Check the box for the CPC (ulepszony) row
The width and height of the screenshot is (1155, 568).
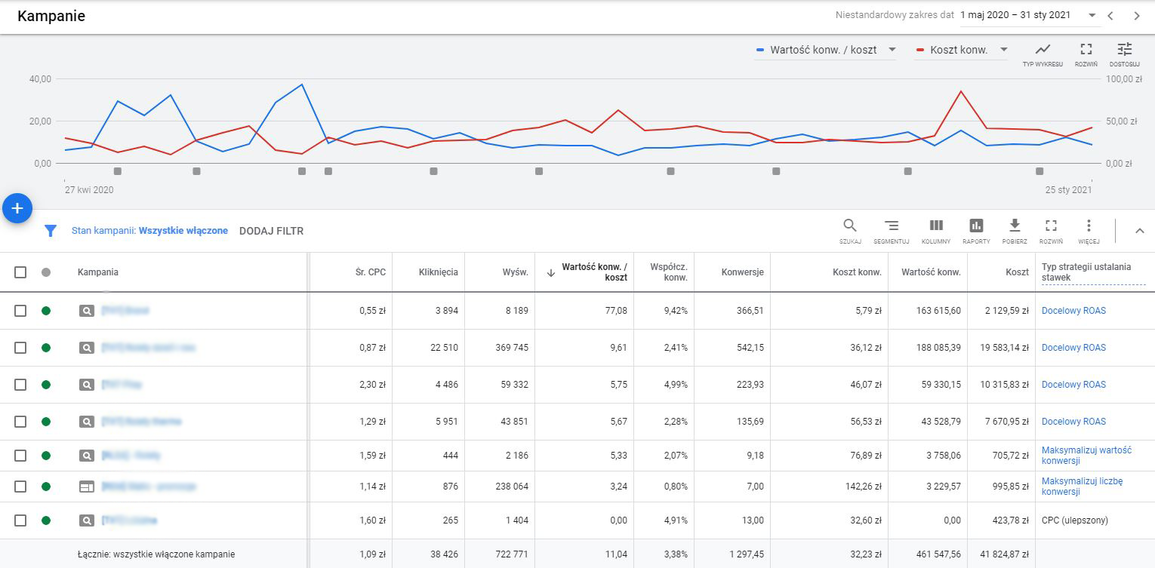coord(20,520)
